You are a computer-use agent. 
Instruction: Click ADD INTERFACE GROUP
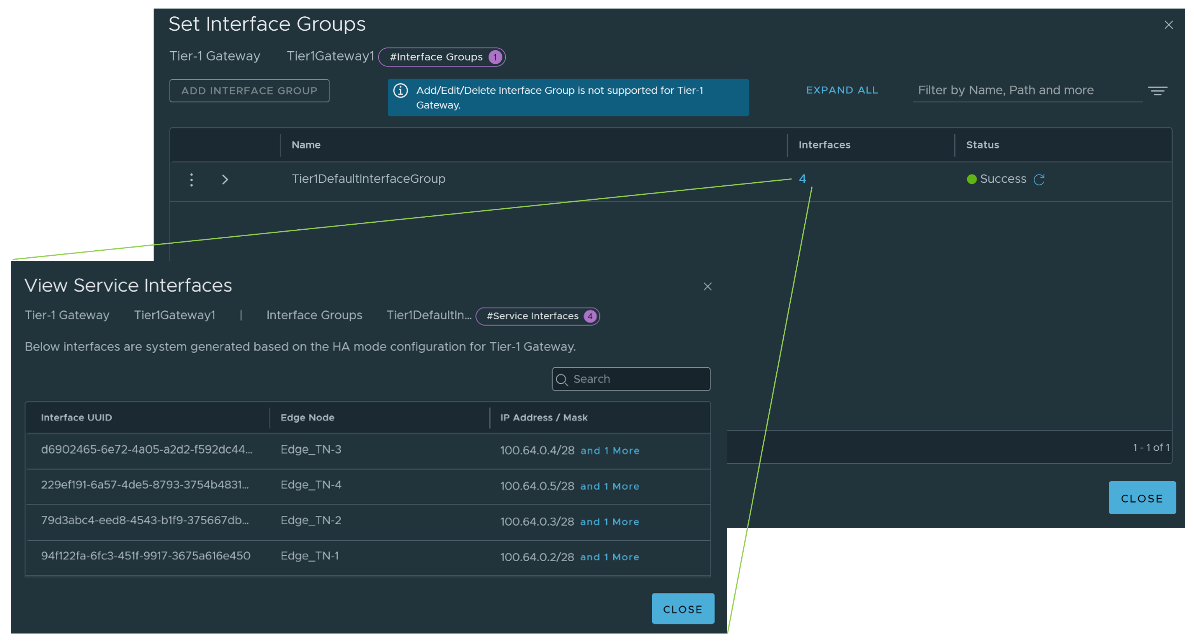click(x=249, y=90)
